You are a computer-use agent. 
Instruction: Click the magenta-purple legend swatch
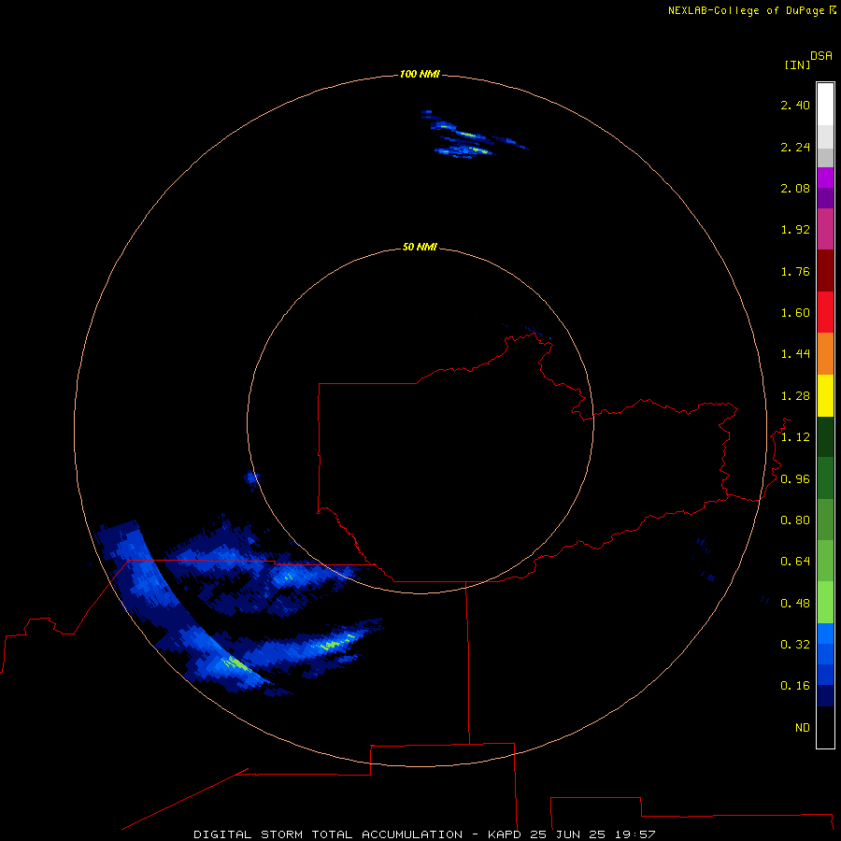pyautogui.click(x=825, y=178)
